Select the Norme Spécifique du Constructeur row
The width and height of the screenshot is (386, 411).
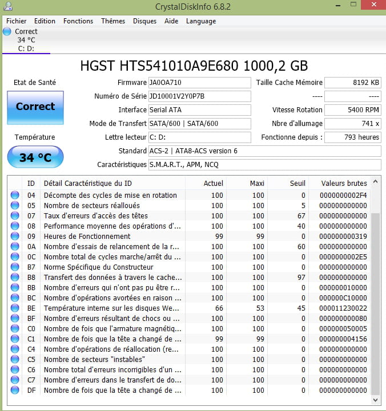tap(189, 267)
